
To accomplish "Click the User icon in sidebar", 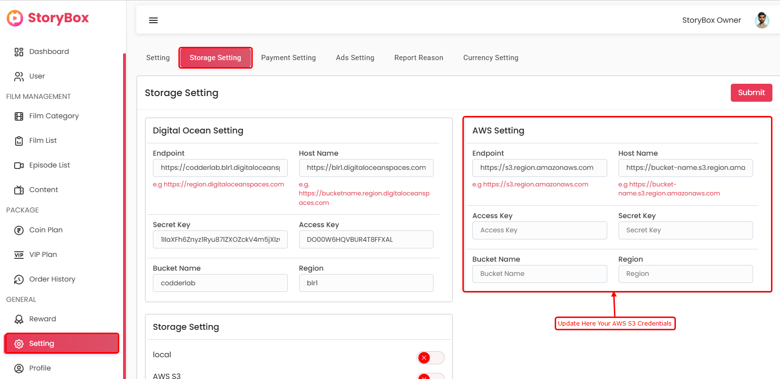I will [x=19, y=76].
